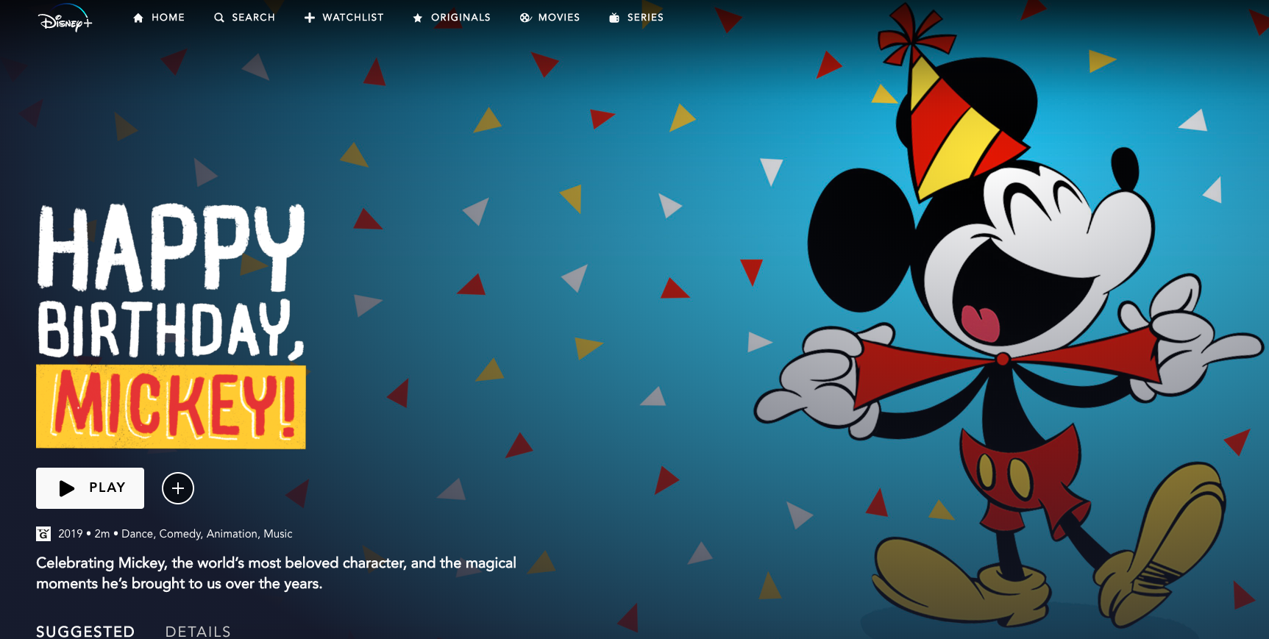Viewport: 1269px width, 639px height.
Task: Click the Search magnifier icon
Action: pos(219,18)
